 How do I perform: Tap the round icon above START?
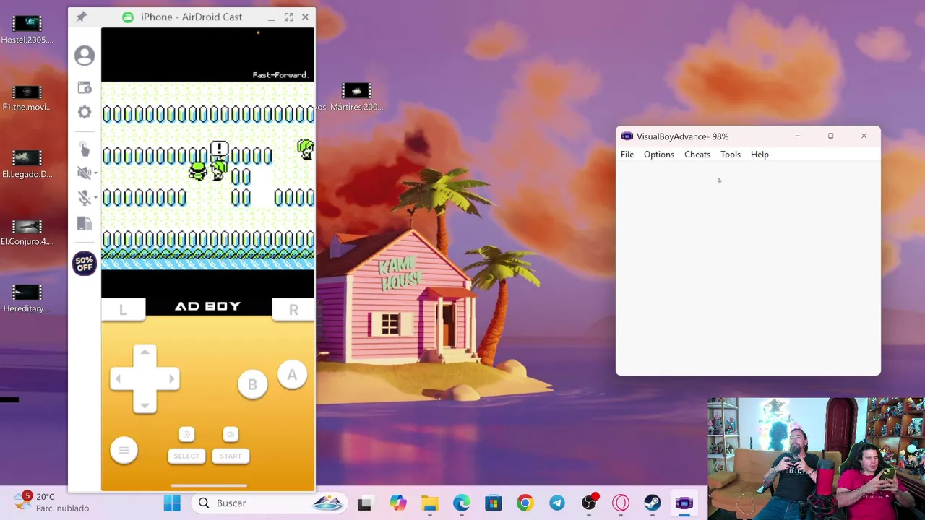pos(231,434)
